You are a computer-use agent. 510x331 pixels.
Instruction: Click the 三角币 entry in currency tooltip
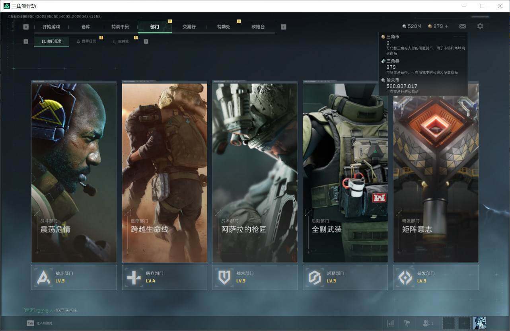click(x=424, y=44)
